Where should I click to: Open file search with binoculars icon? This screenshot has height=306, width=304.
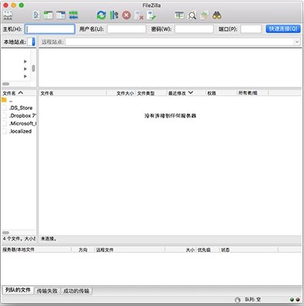(217, 15)
